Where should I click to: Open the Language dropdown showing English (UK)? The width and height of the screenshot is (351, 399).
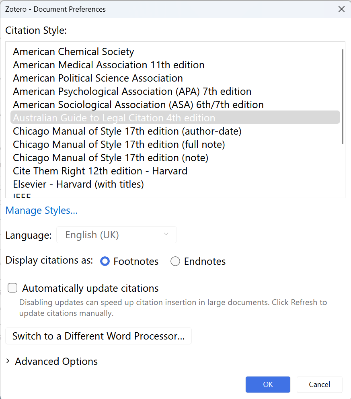coord(117,235)
